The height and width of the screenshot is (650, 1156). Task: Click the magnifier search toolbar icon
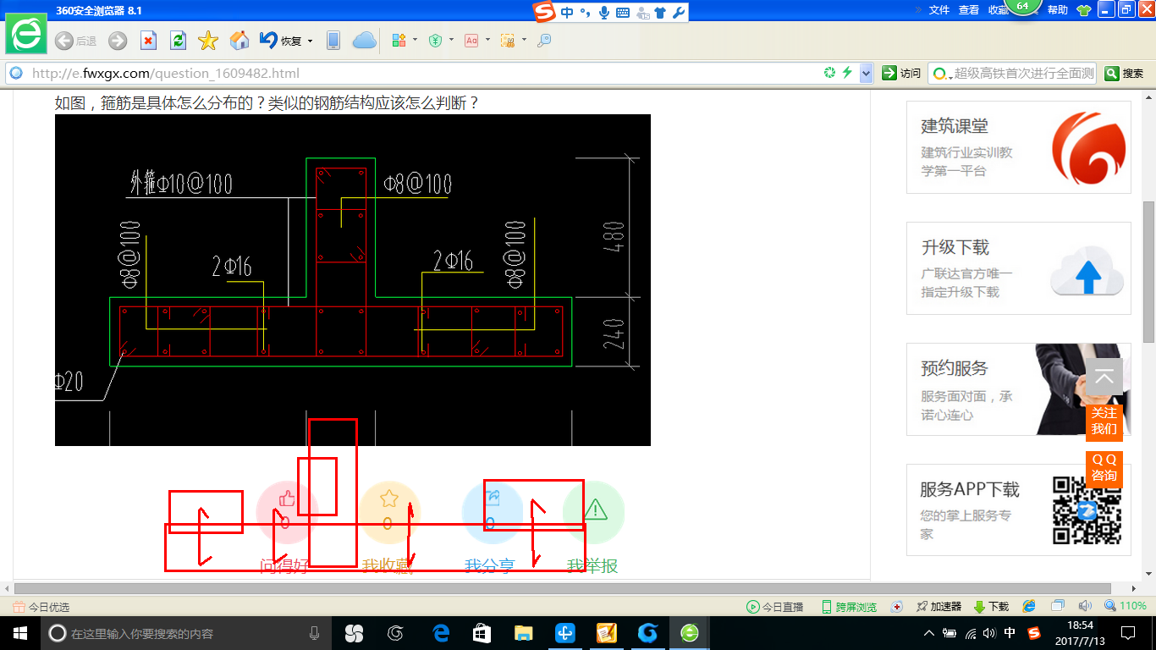click(x=544, y=41)
